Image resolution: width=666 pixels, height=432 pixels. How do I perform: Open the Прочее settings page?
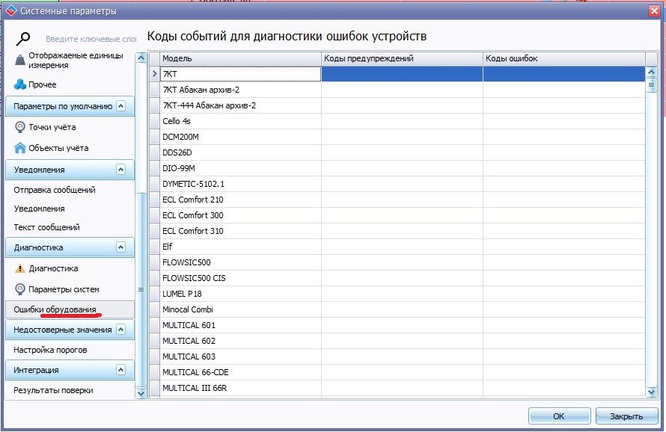[43, 84]
